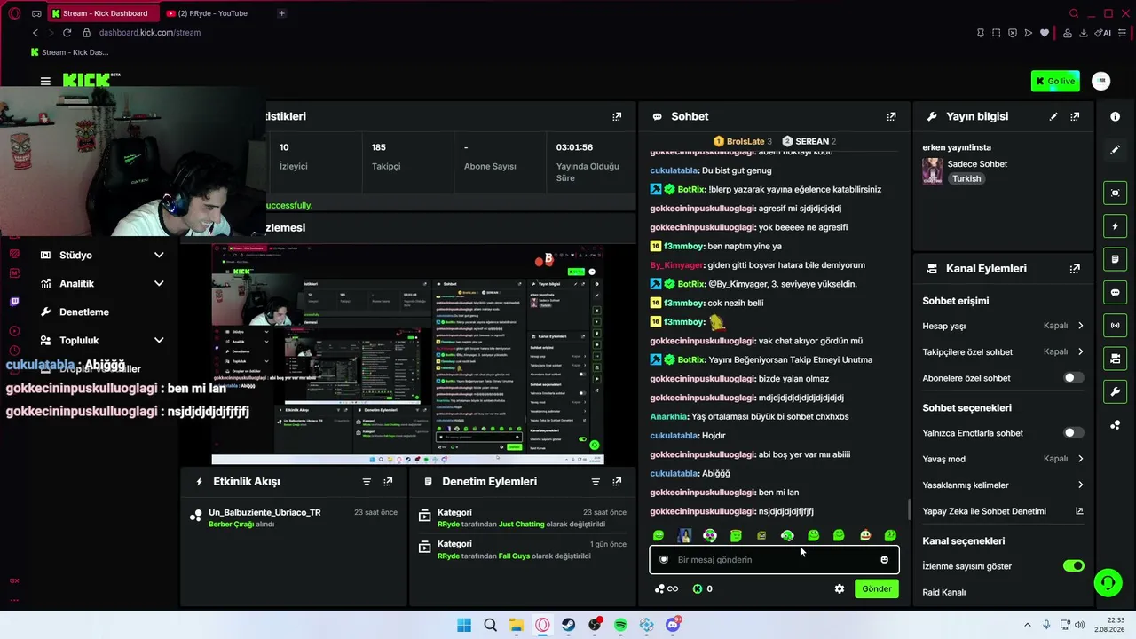This screenshot has height=639, width=1136.
Task: Open Windows taskbar search
Action: pos(490,626)
